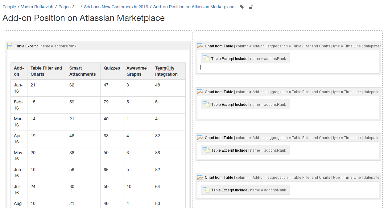The width and height of the screenshot is (384, 208).
Task: Select the Jan-16 row value 21 cell
Action: click(x=32, y=85)
